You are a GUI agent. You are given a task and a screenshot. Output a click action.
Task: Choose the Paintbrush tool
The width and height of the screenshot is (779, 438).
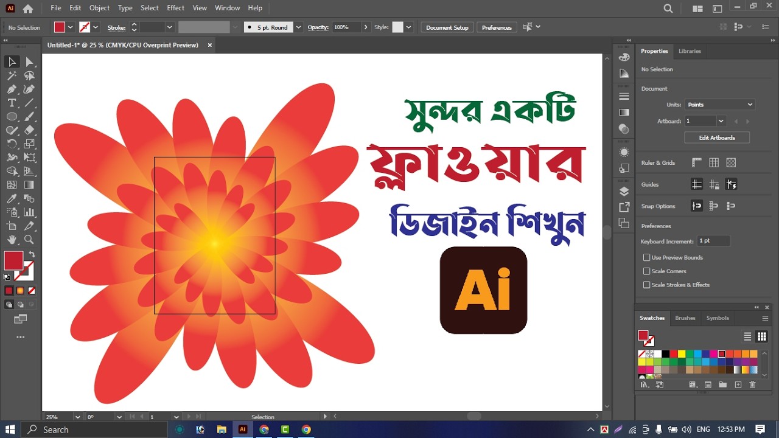[29, 116]
